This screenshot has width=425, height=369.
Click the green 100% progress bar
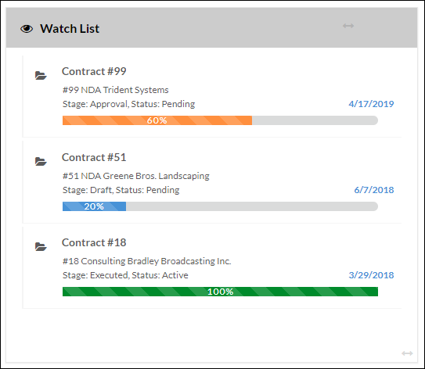click(x=220, y=292)
